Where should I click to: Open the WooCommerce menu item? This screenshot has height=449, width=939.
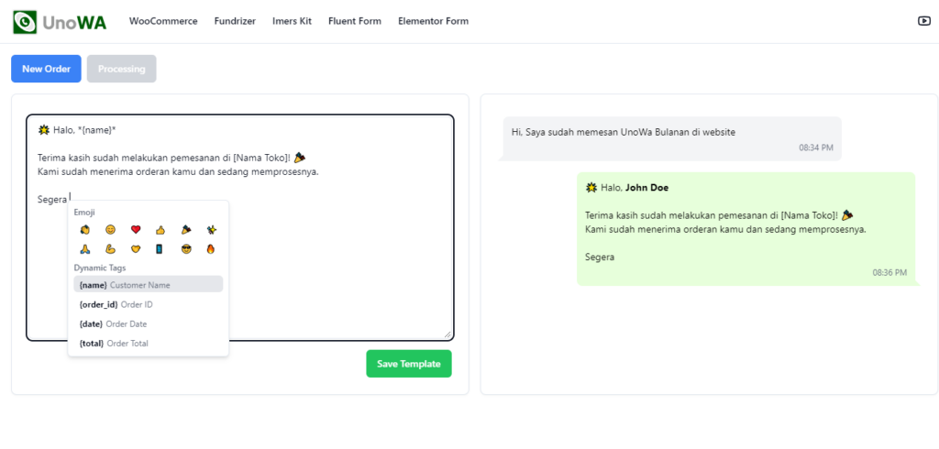163,22
